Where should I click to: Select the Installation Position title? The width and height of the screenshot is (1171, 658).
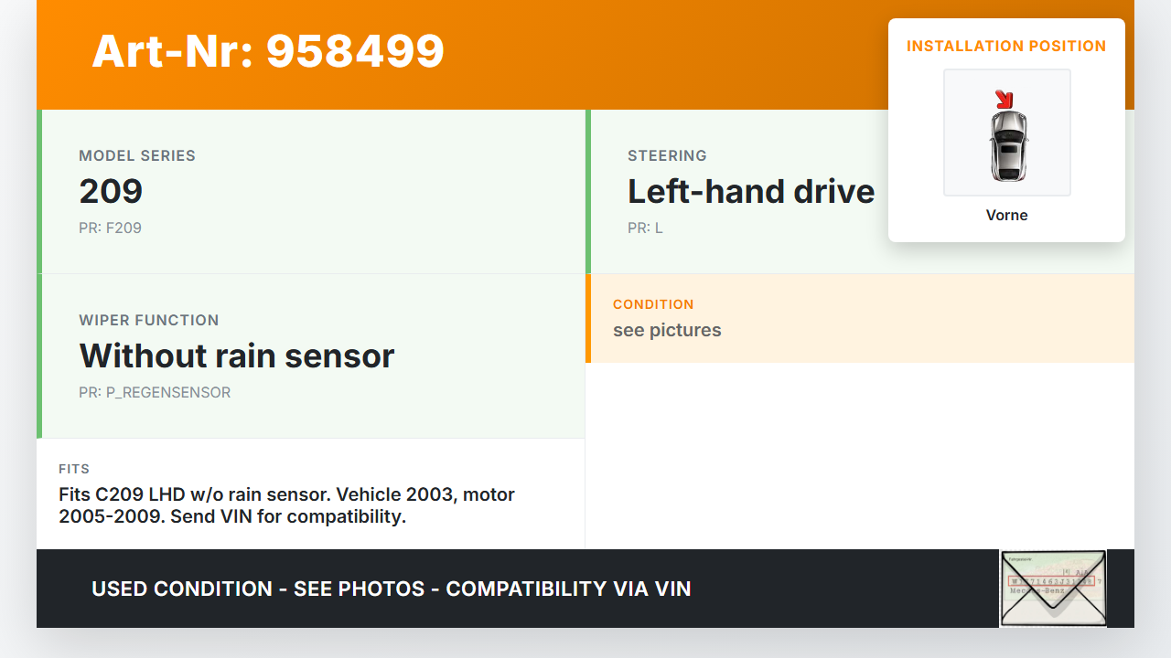click(x=1006, y=46)
